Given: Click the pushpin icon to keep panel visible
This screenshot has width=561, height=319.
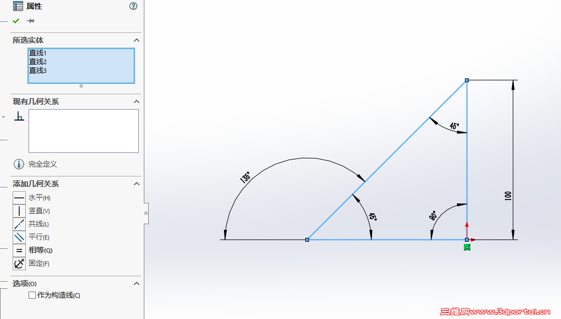Looking at the screenshot, I should (x=30, y=21).
